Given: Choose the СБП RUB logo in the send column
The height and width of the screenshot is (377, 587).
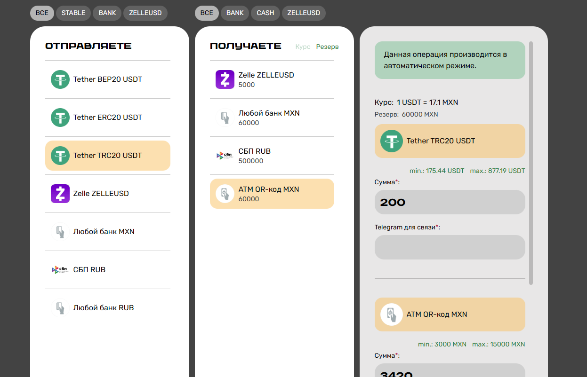Looking at the screenshot, I should 60,270.
